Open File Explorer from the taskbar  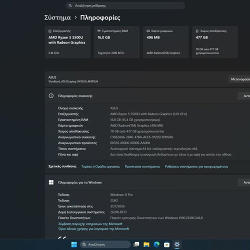pyautogui.click(x=146, y=244)
